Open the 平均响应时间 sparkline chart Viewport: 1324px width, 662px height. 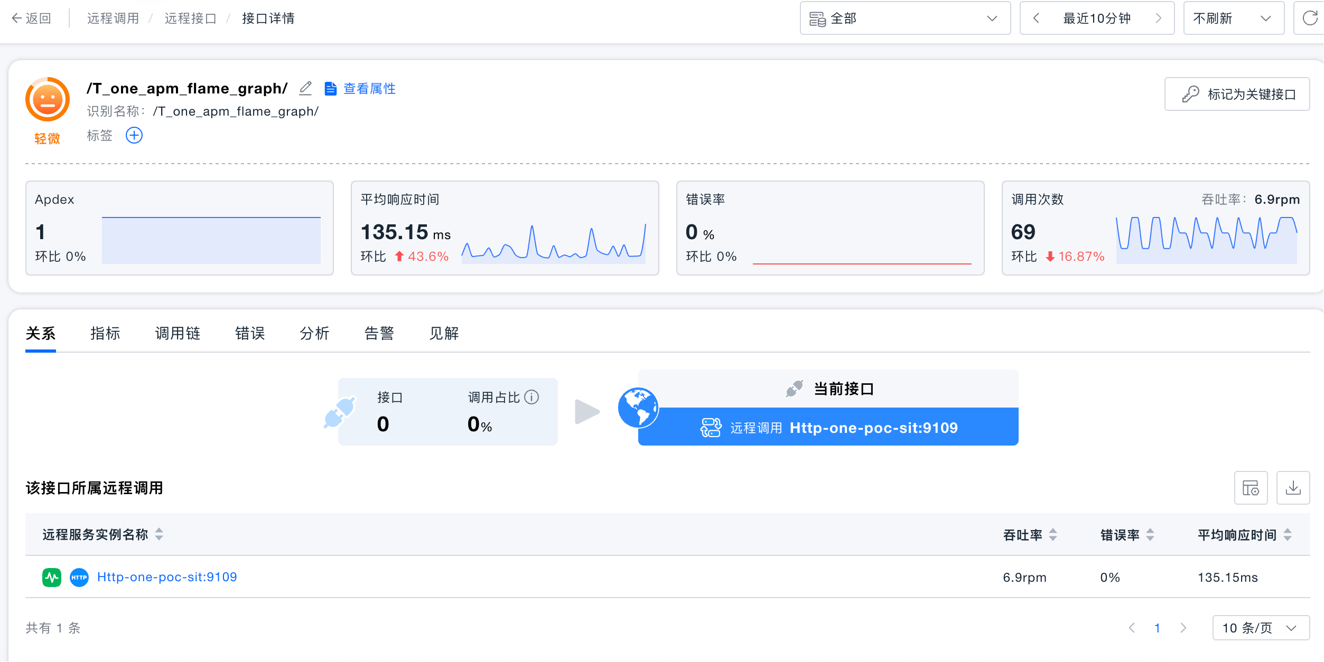554,243
